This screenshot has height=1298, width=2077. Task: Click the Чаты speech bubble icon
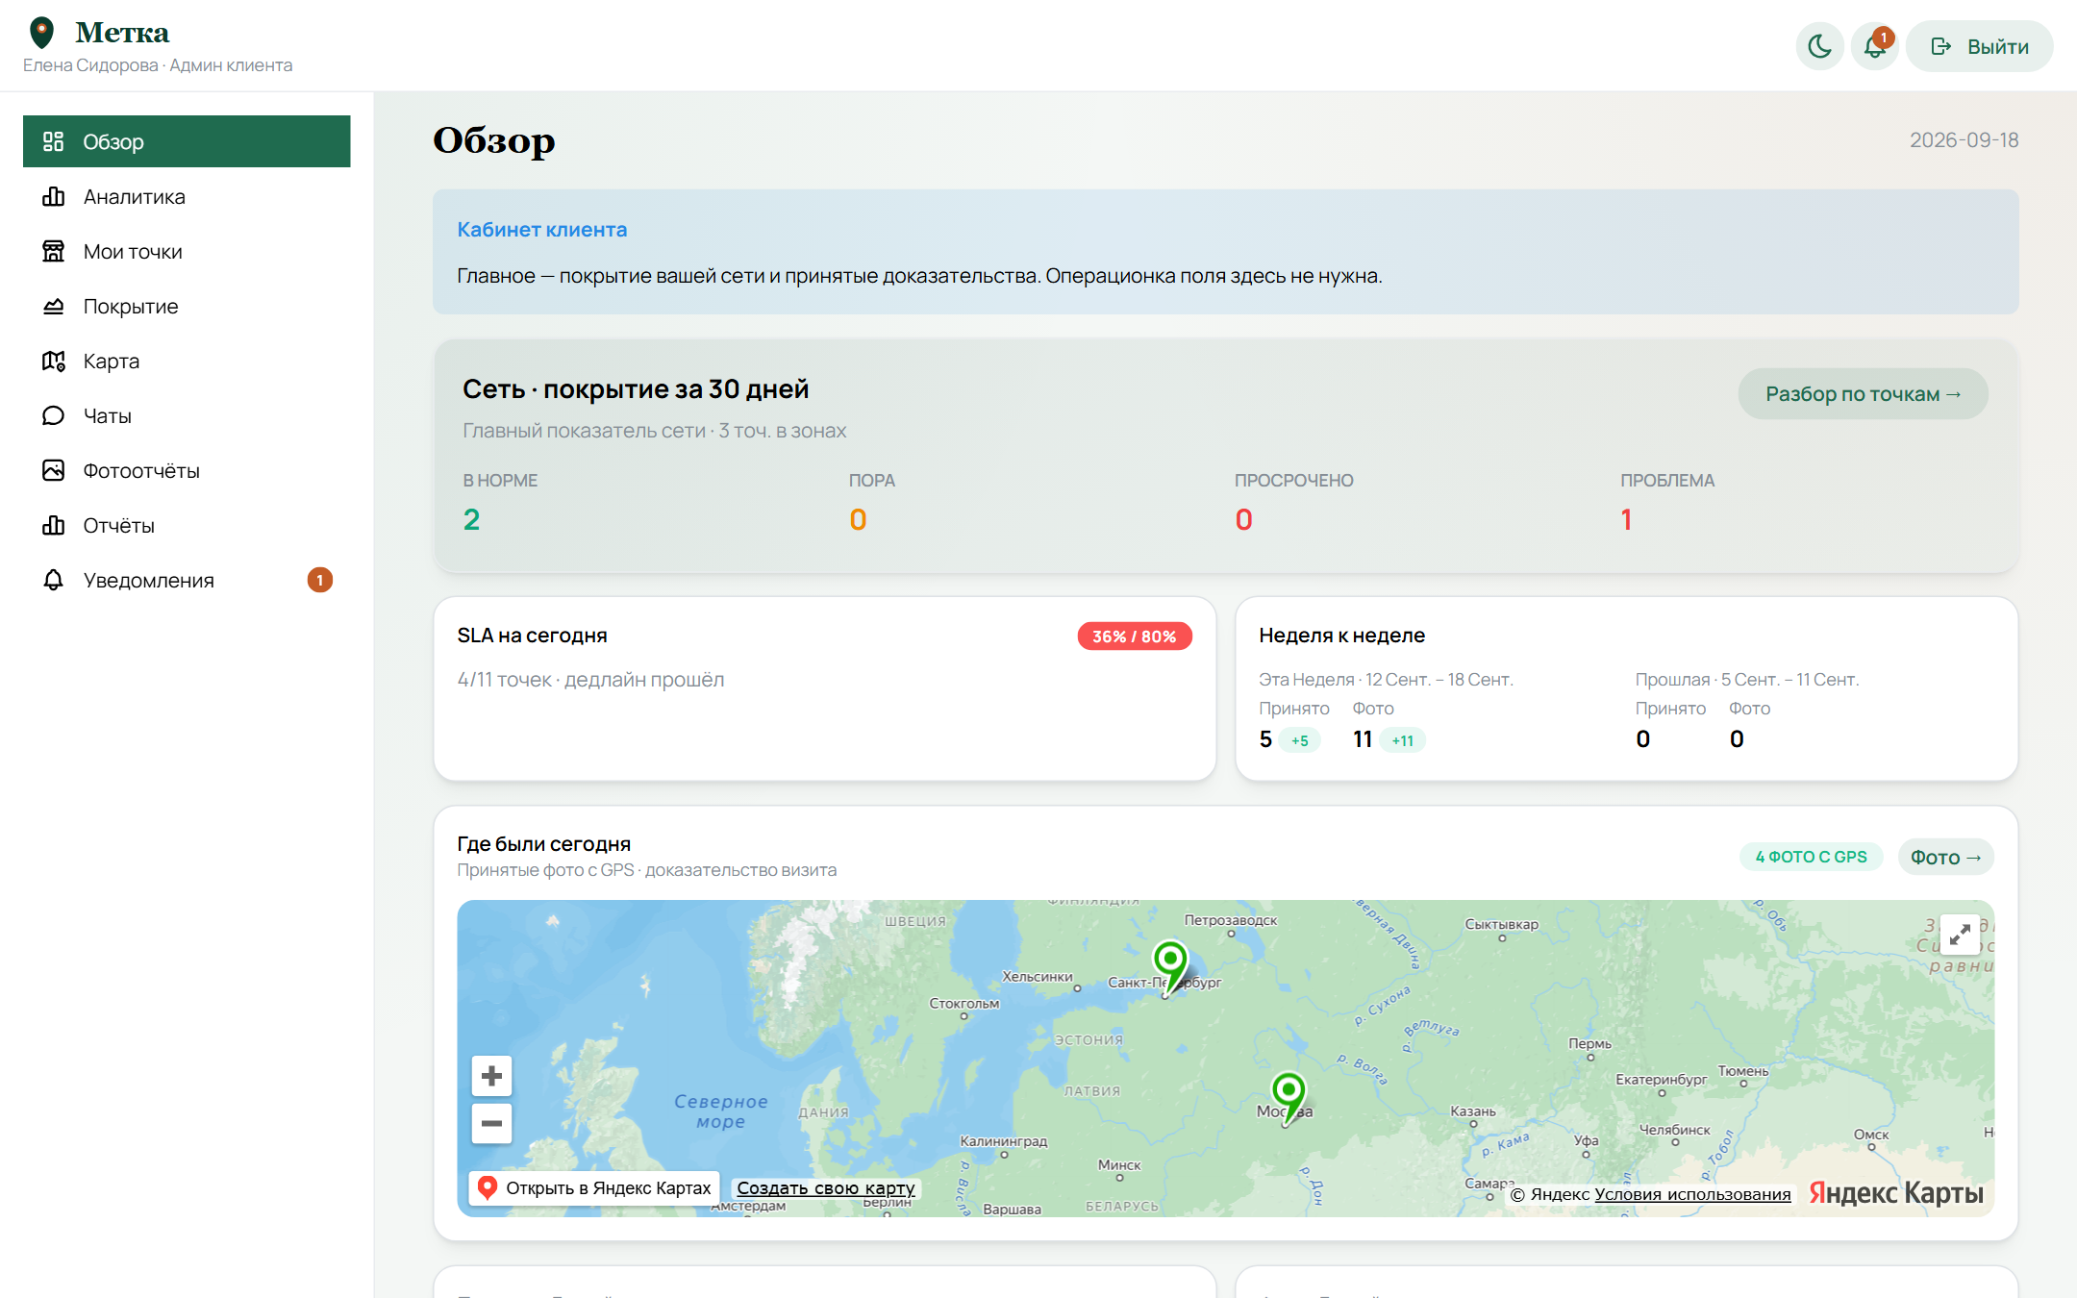tap(53, 415)
